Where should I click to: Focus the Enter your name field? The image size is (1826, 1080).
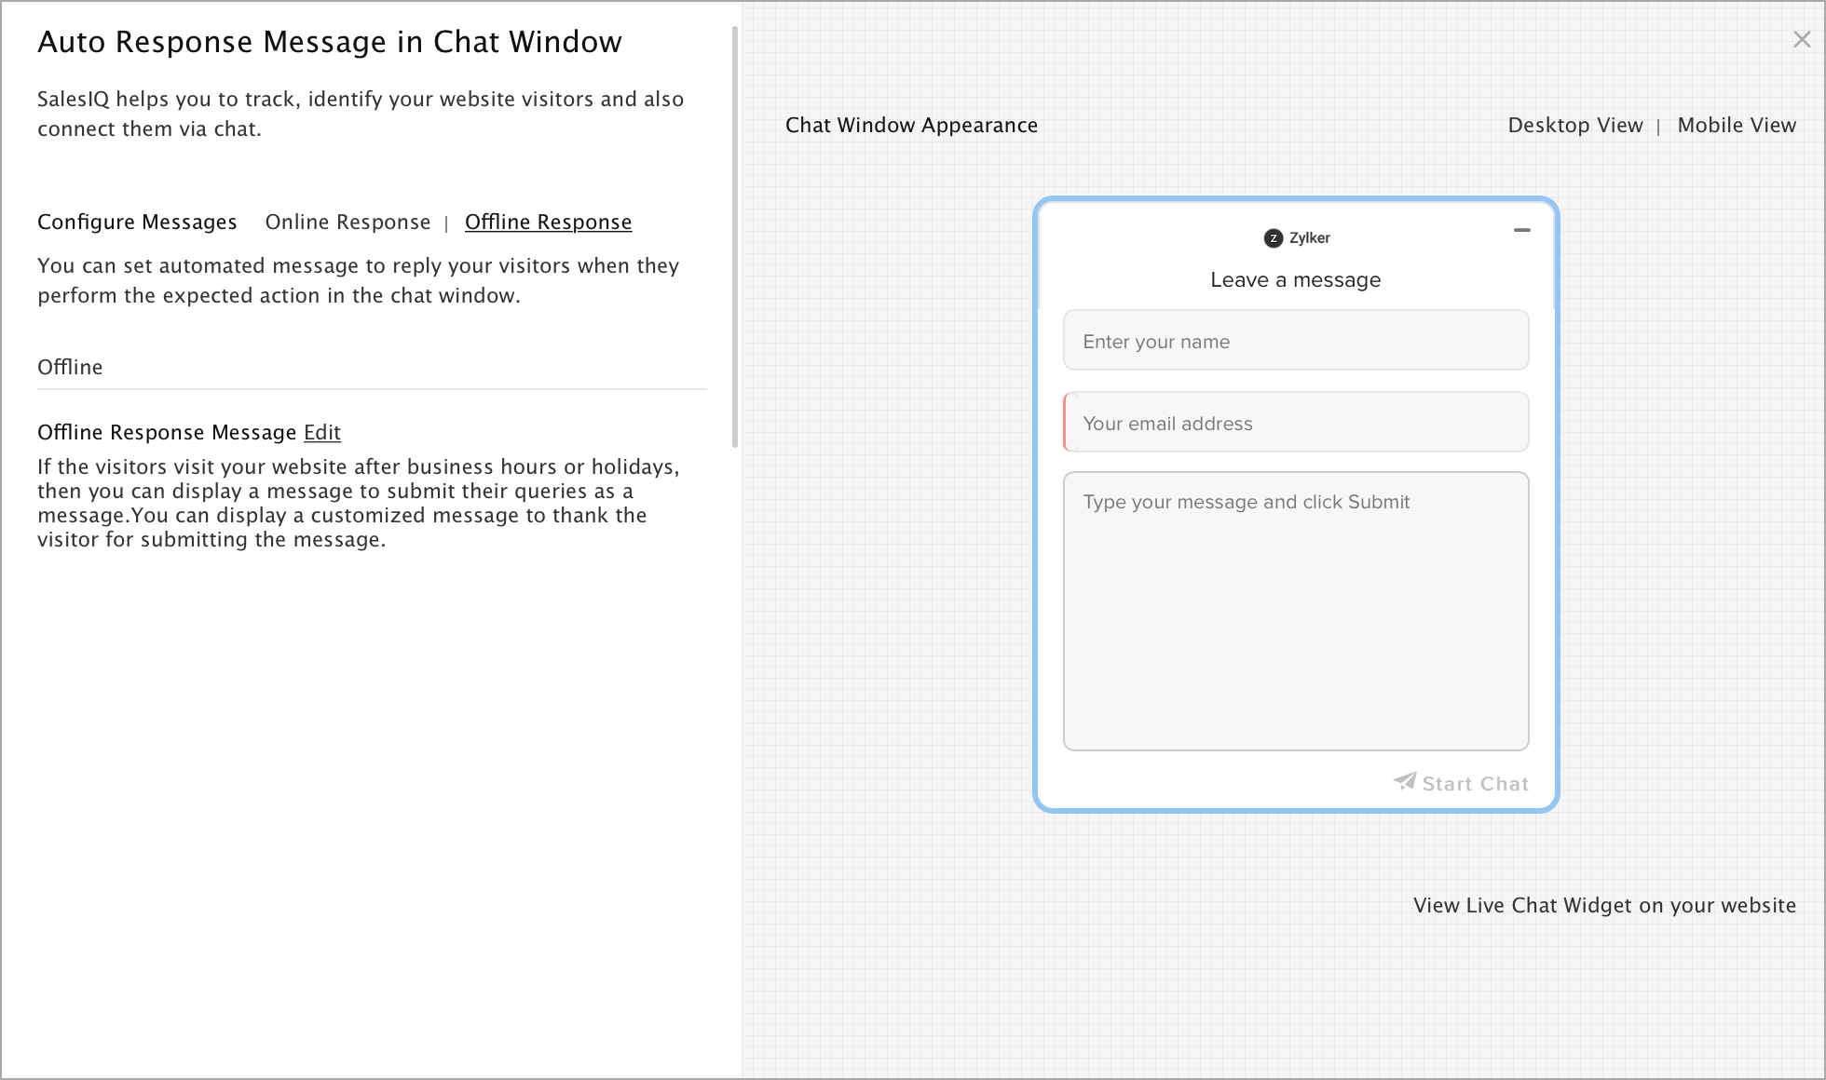tap(1296, 341)
